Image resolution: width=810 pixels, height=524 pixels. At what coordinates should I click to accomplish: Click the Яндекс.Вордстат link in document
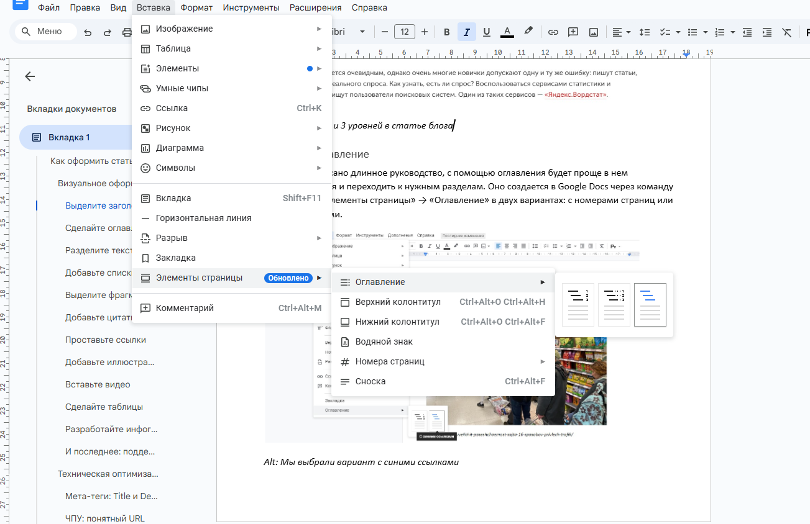pos(576,95)
